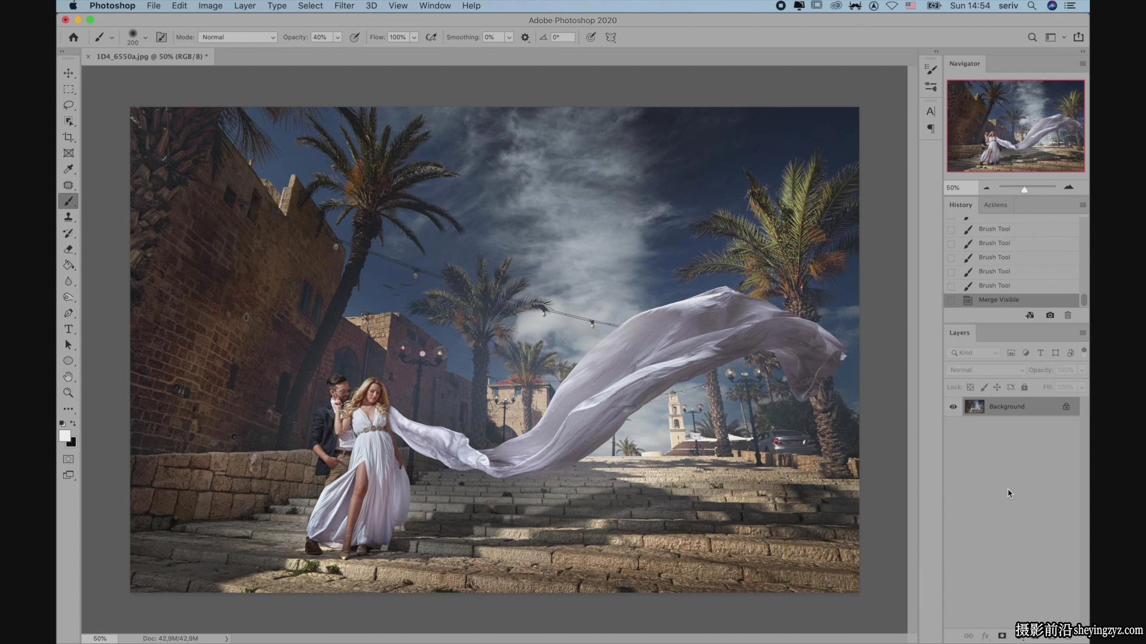Set history brush source beside Merge Visible
The height and width of the screenshot is (644, 1146).
tap(951, 300)
